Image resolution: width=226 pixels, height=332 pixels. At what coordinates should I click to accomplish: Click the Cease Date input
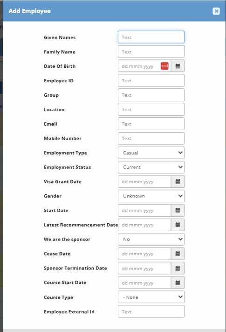(144, 254)
